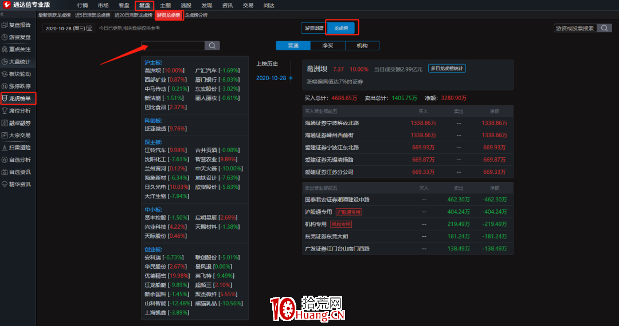The image size is (619, 326).
Task: Click seller row 广发证券江门台山南门西路
Action: point(408,248)
